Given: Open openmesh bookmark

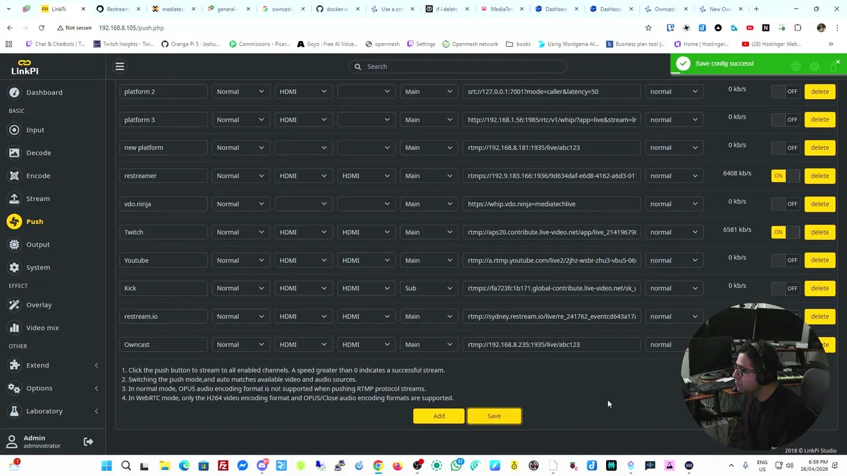Looking at the screenshot, I should [382, 44].
